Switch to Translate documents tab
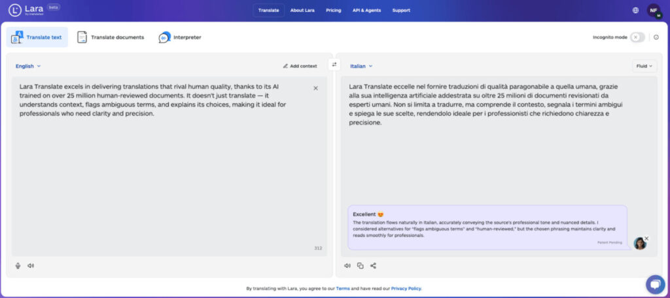This screenshot has width=670, height=298. 111,37
